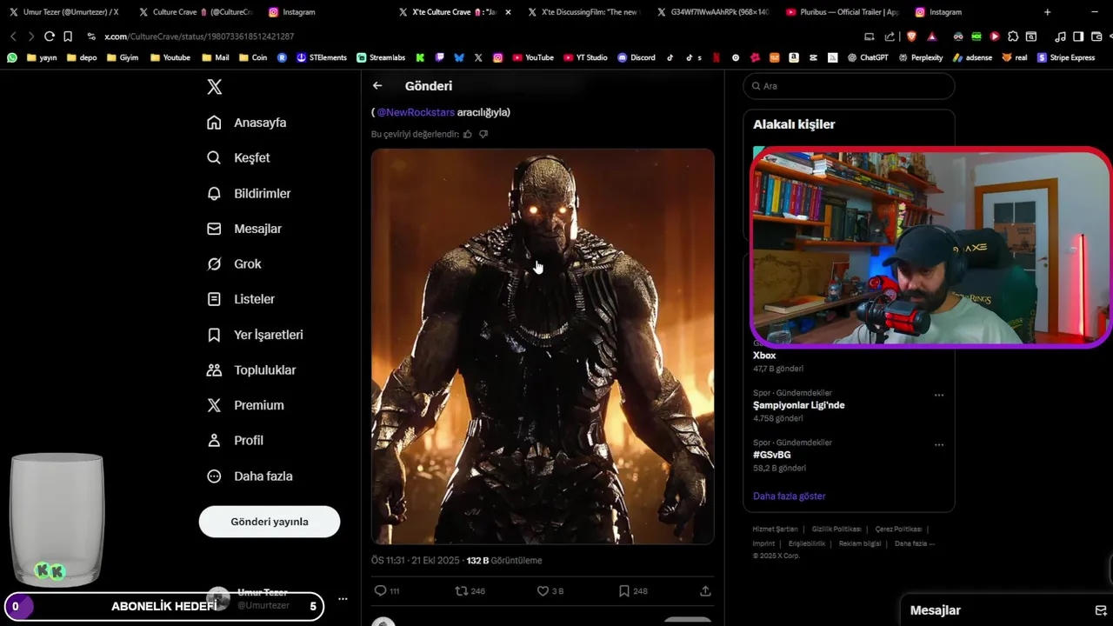Open the music note toolbar icon
Screen dimensions: 1113x626
1060,37
